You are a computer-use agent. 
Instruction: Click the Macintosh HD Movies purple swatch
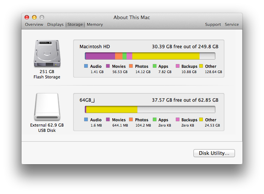coord(108,66)
